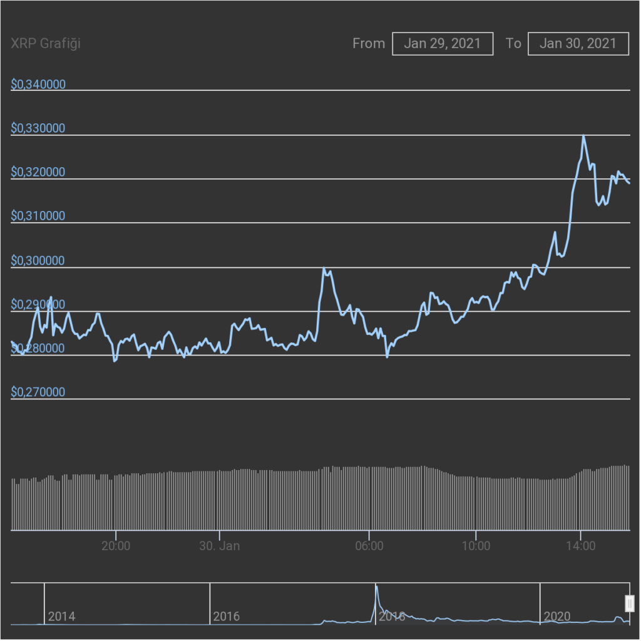Click the 30. Jan date axis label

220,546
